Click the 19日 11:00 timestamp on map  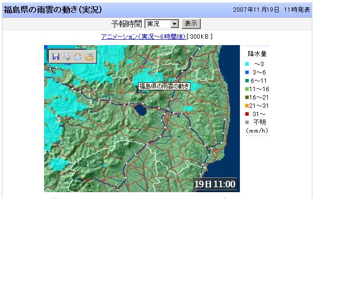(x=215, y=184)
